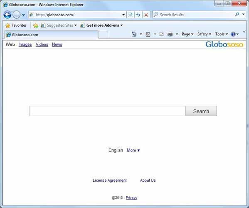Viewport: 249px width, 208px height.
Task: Expand the address bar autocomplete dropdown
Action: coord(123,15)
